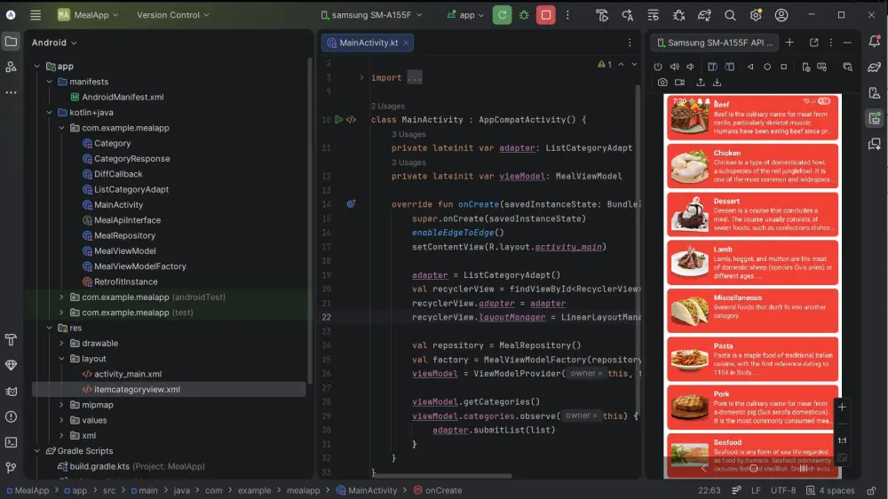Open the More tool windows ellipsis
The width and height of the screenshot is (888, 499).
coord(11,92)
